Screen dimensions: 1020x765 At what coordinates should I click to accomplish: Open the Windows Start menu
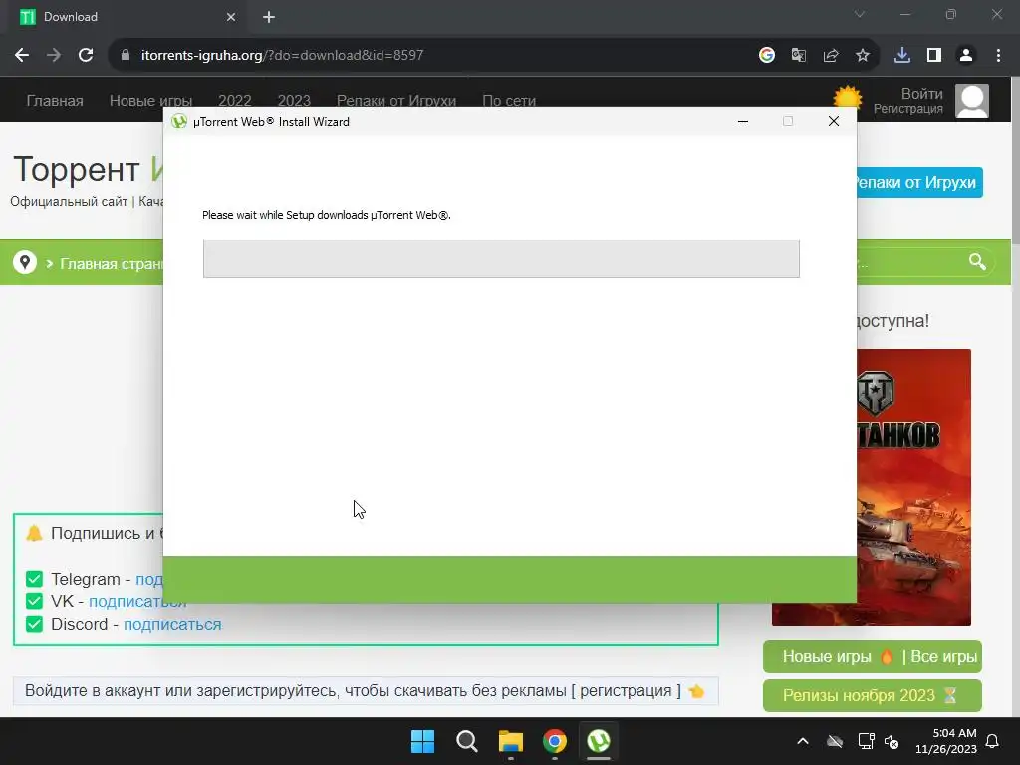pos(422,741)
